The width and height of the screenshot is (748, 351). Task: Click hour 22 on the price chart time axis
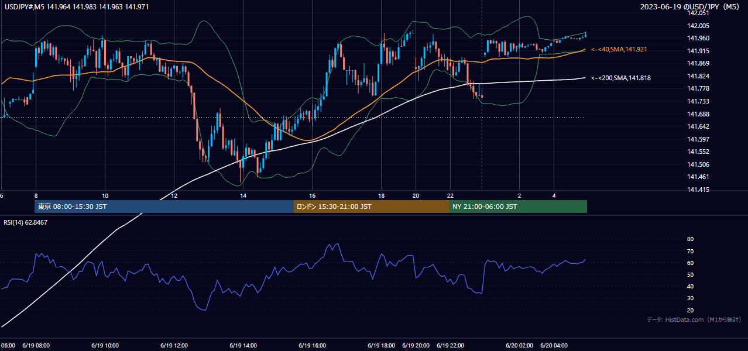click(x=451, y=195)
